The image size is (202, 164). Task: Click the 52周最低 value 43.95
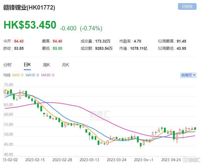181,48
